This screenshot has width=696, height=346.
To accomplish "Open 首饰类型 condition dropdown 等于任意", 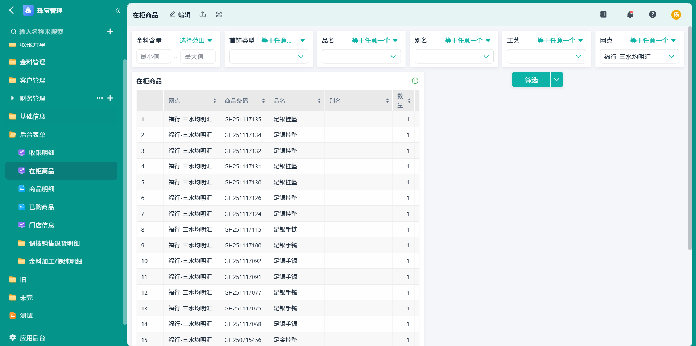I will point(283,40).
